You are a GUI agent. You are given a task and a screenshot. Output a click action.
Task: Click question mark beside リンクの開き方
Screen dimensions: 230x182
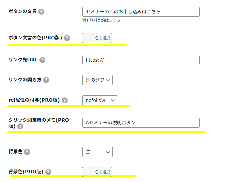point(46,80)
